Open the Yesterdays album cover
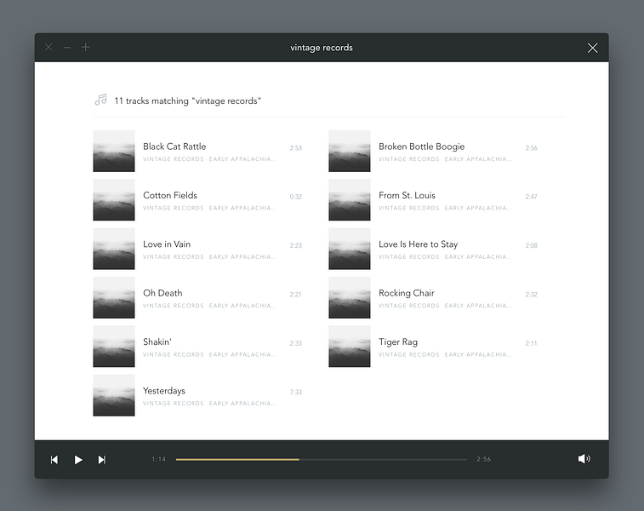Viewport: 644px width, 511px height. point(114,395)
